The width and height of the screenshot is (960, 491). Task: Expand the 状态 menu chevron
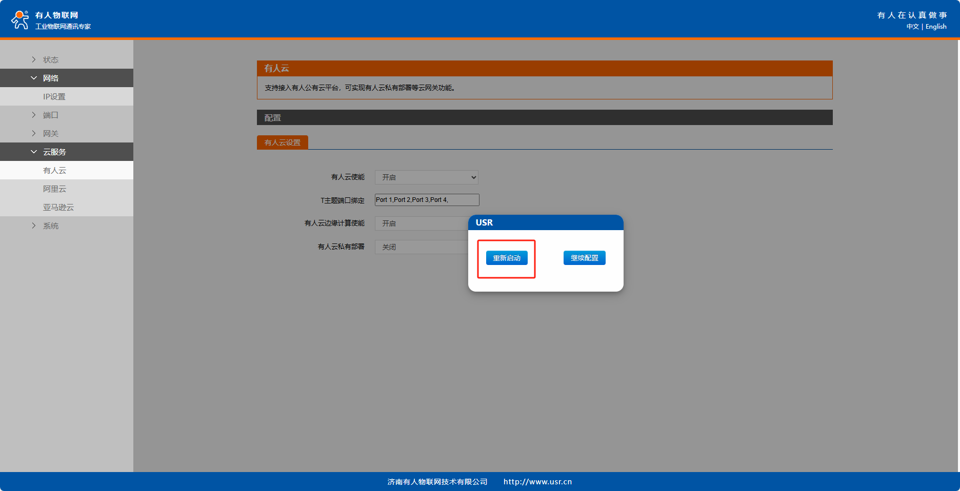34,59
